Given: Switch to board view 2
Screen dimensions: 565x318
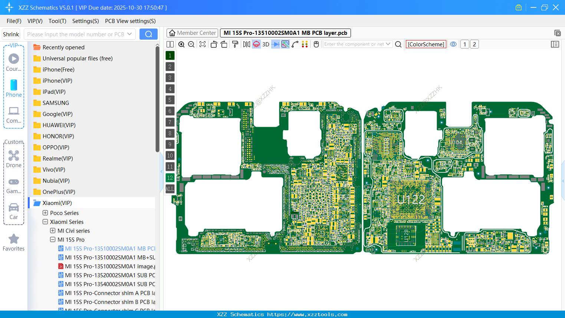Looking at the screenshot, I should (x=474, y=44).
